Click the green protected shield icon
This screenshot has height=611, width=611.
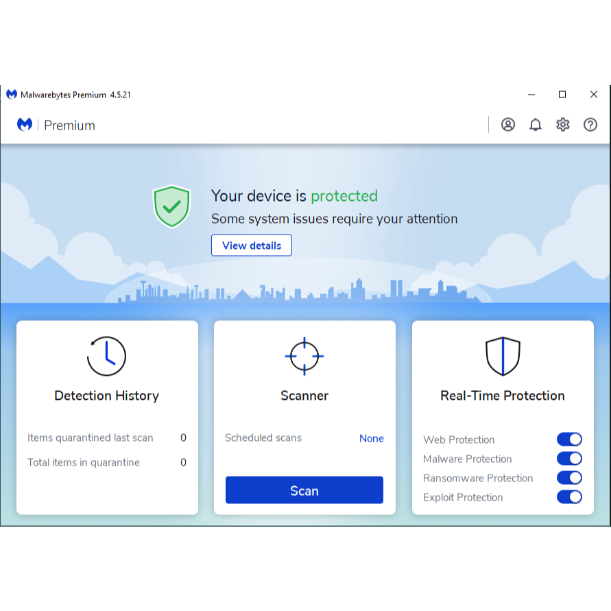pyautogui.click(x=171, y=206)
